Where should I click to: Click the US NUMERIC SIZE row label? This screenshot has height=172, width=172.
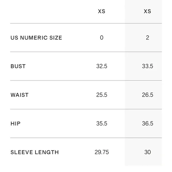(36, 38)
